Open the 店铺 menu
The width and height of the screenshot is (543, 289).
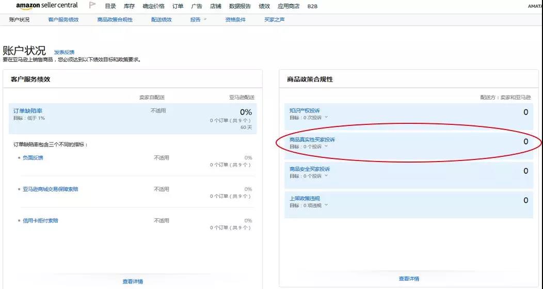[x=215, y=6]
